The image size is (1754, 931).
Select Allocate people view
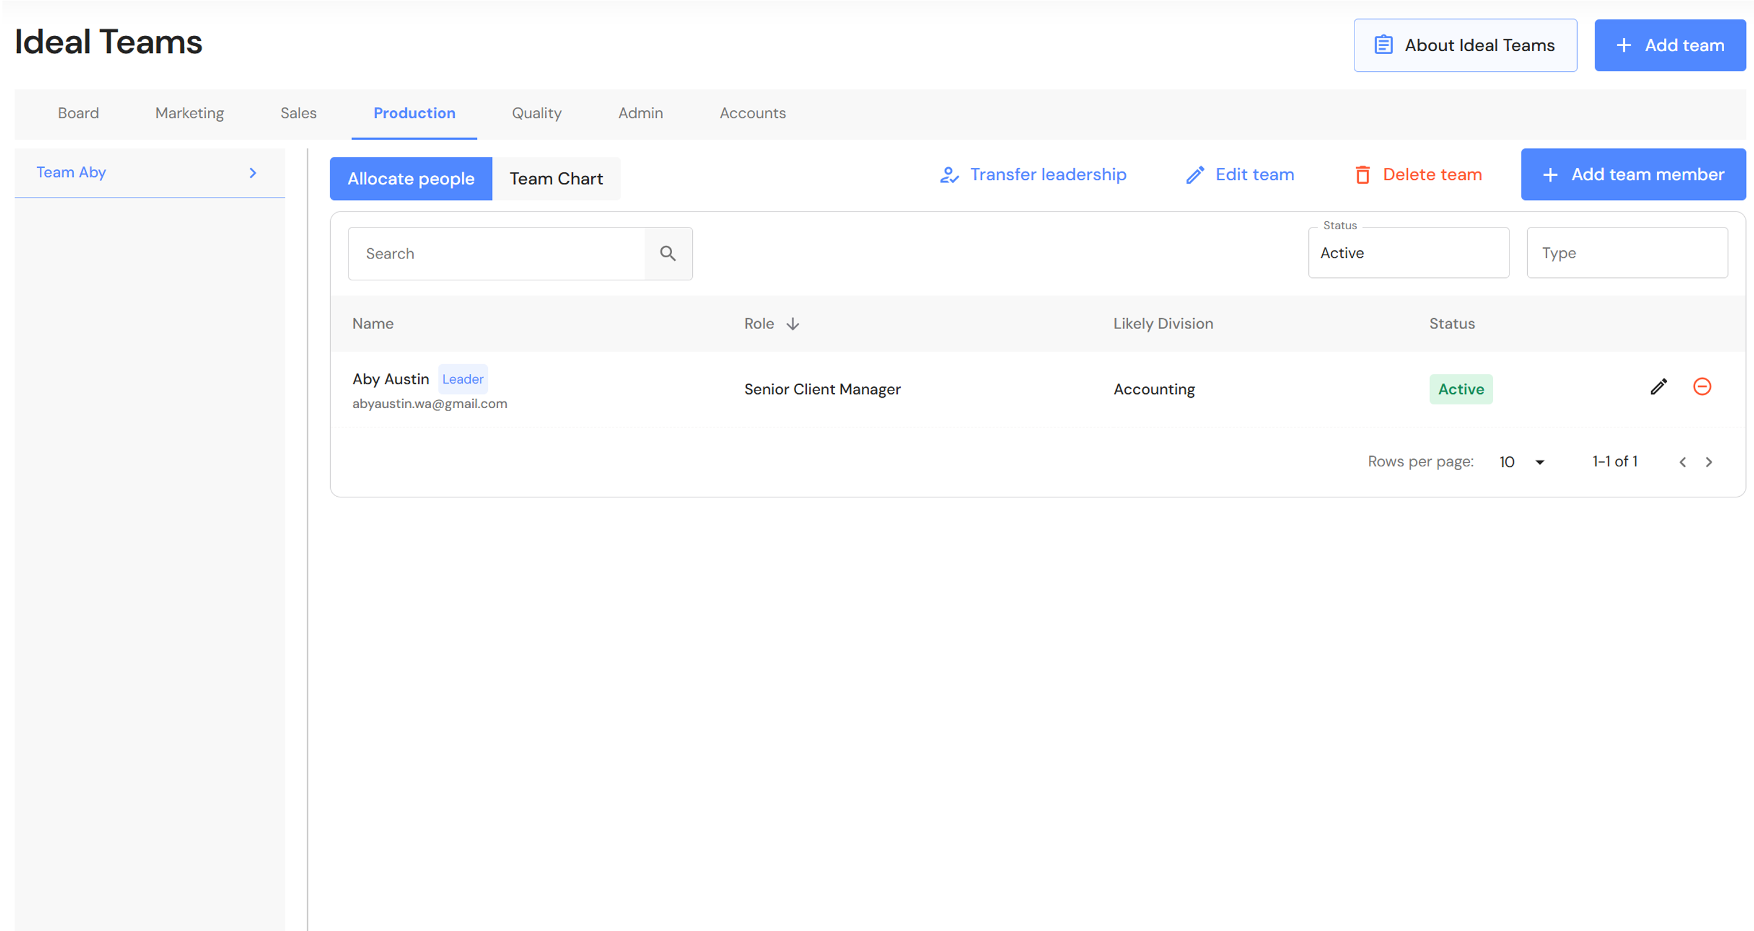point(411,179)
